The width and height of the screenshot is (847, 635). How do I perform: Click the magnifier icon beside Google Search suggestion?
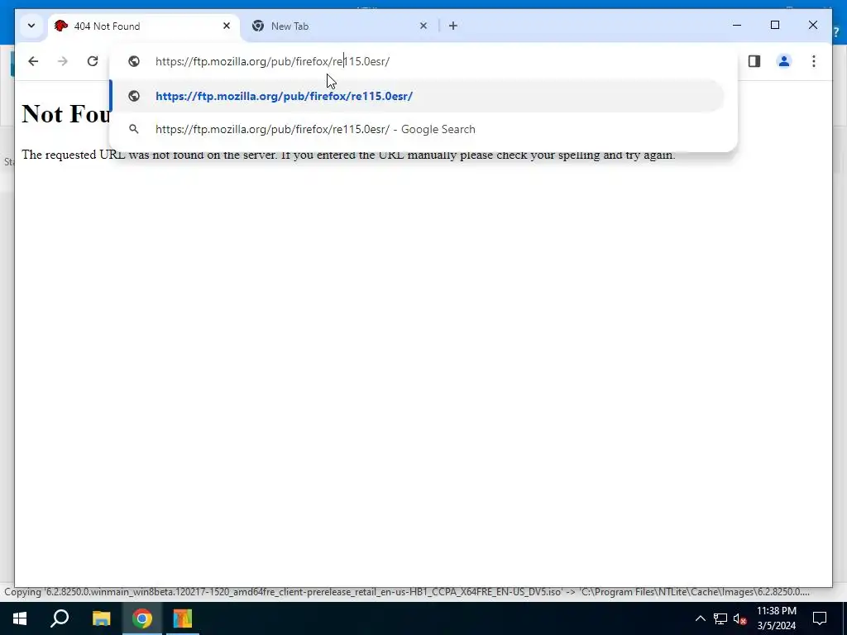click(134, 129)
